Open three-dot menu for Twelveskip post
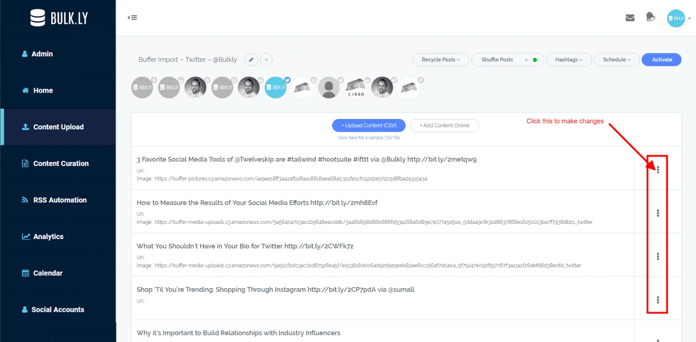 [x=658, y=170]
